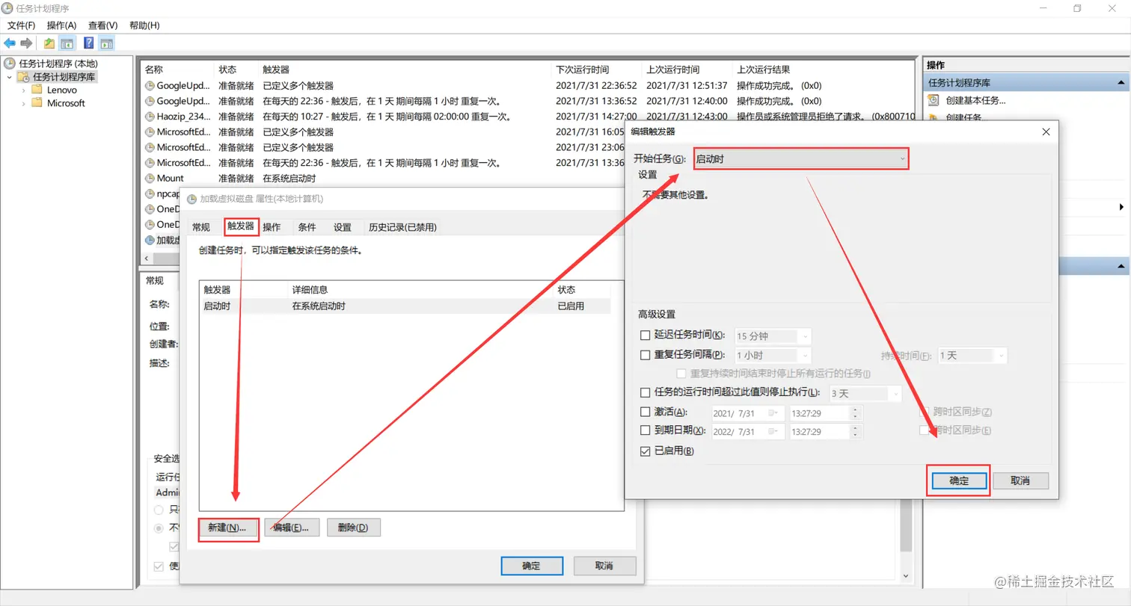Click the blue Back arrow in the toolbar
Screen dimensions: 1131x606
pyautogui.click(x=10, y=43)
